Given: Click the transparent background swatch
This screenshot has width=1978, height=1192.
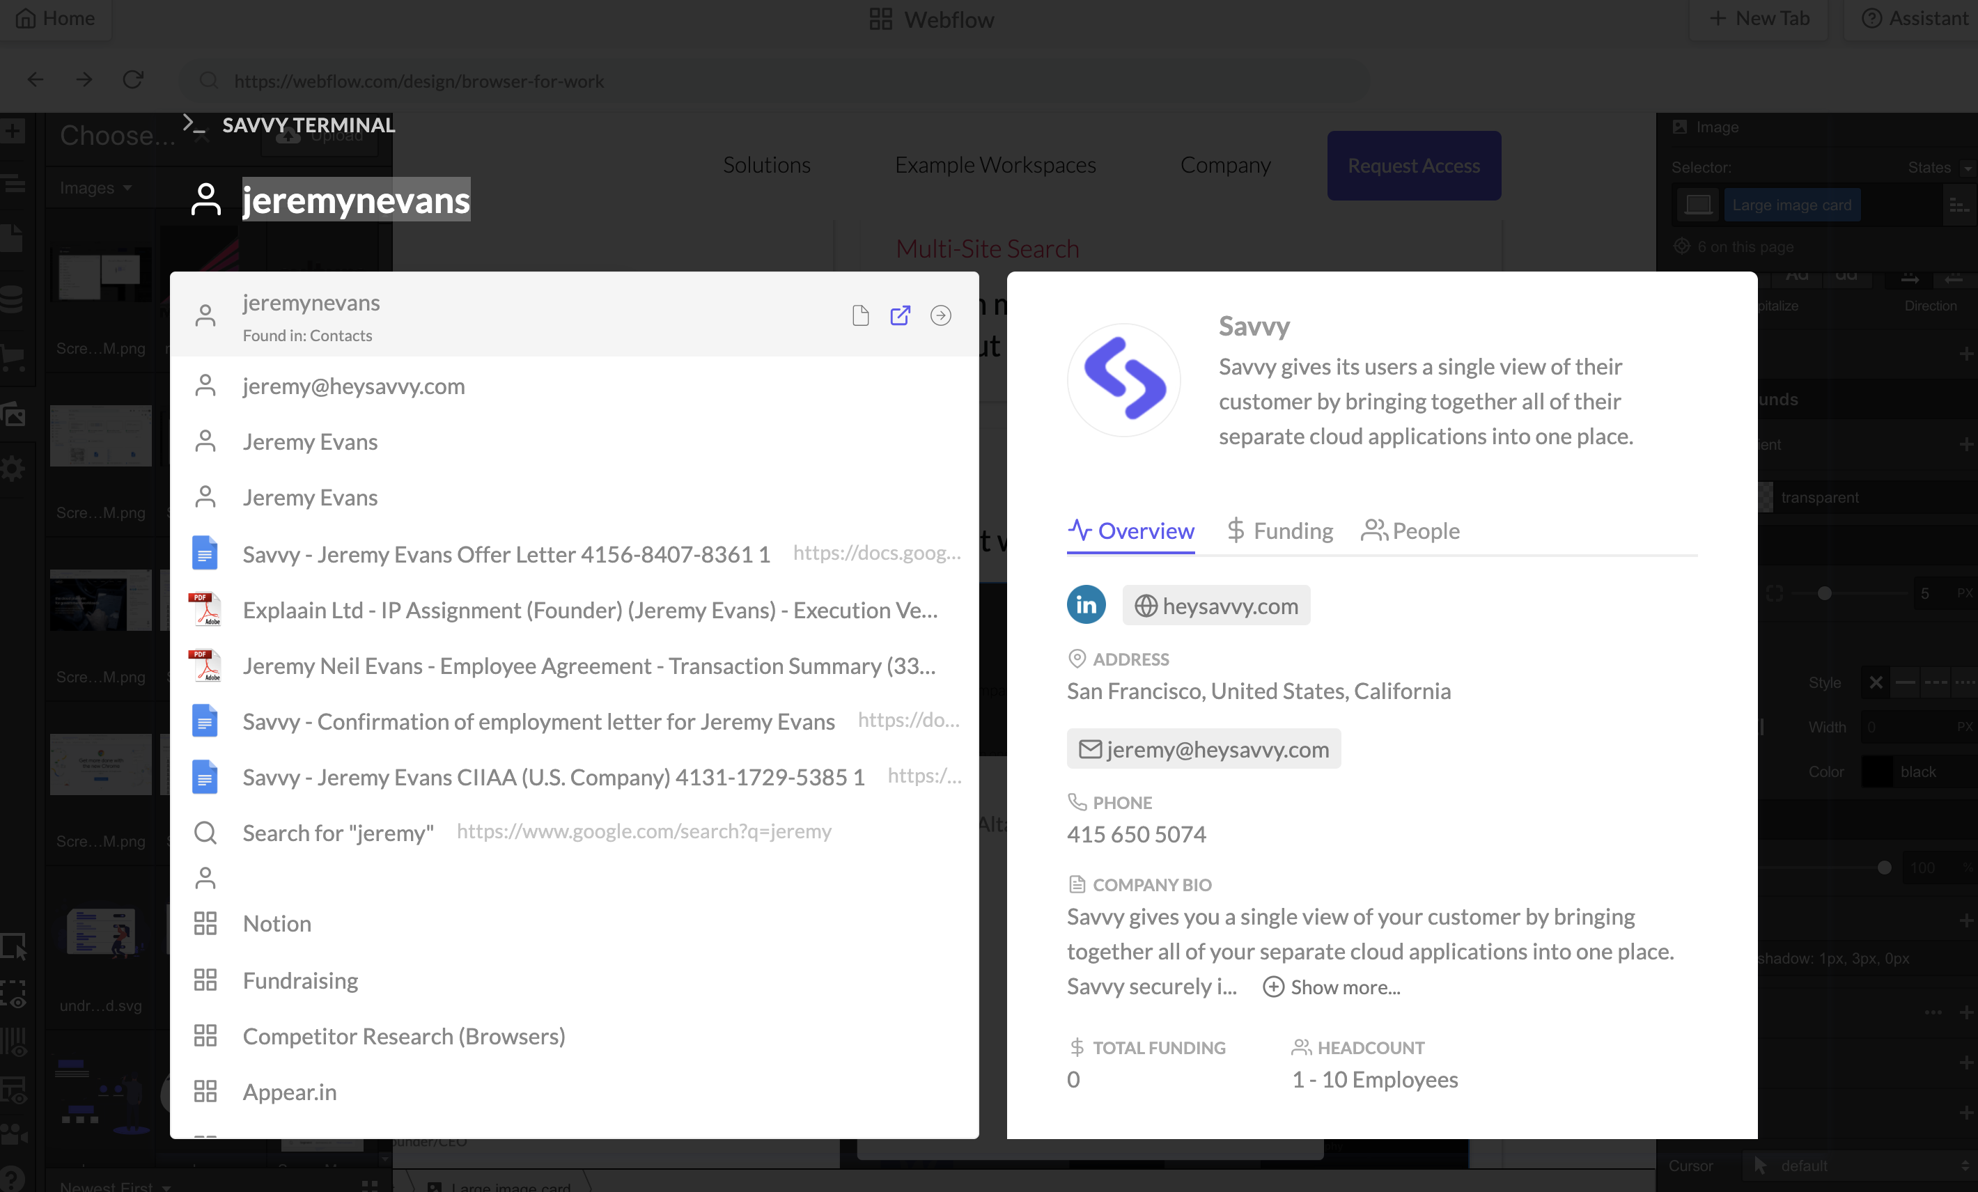Looking at the screenshot, I should coord(1764,497).
